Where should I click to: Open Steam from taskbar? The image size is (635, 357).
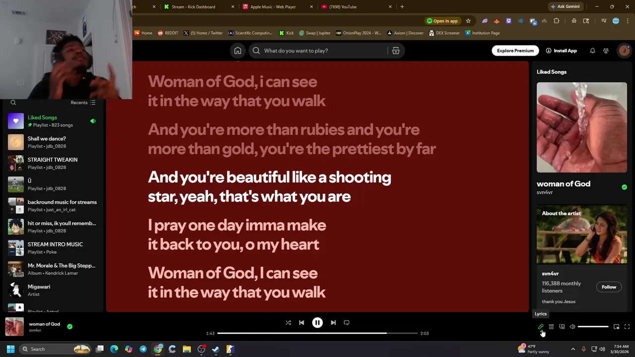[216, 349]
